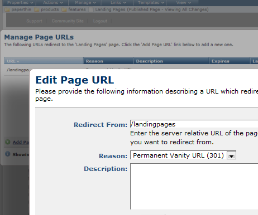
Task: Open the Support link
Action: 34,21
